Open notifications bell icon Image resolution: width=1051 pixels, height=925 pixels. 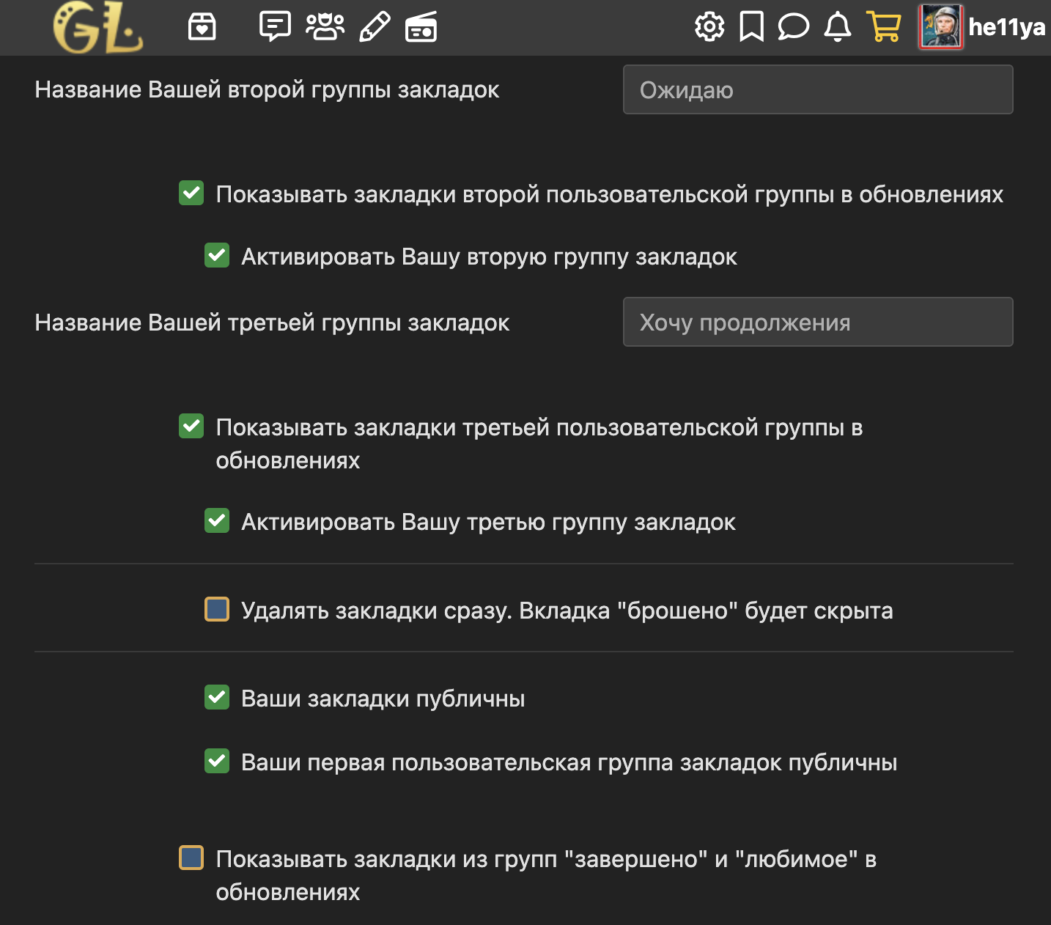point(837,28)
